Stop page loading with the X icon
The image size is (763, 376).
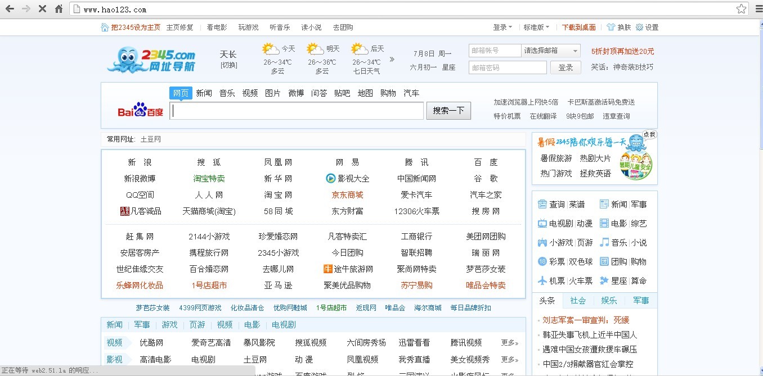pos(42,9)
